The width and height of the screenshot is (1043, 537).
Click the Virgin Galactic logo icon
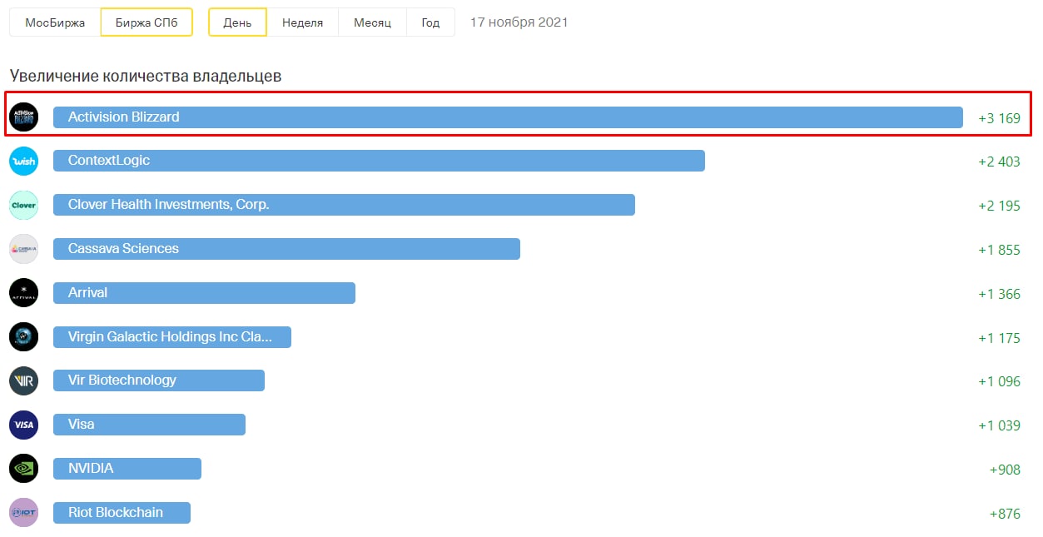point(23,337)
